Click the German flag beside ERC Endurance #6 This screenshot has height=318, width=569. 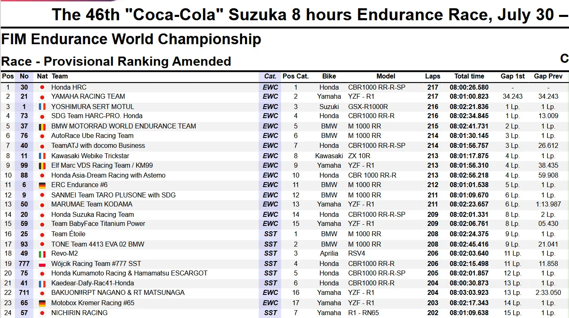click(x=42, y=185)
